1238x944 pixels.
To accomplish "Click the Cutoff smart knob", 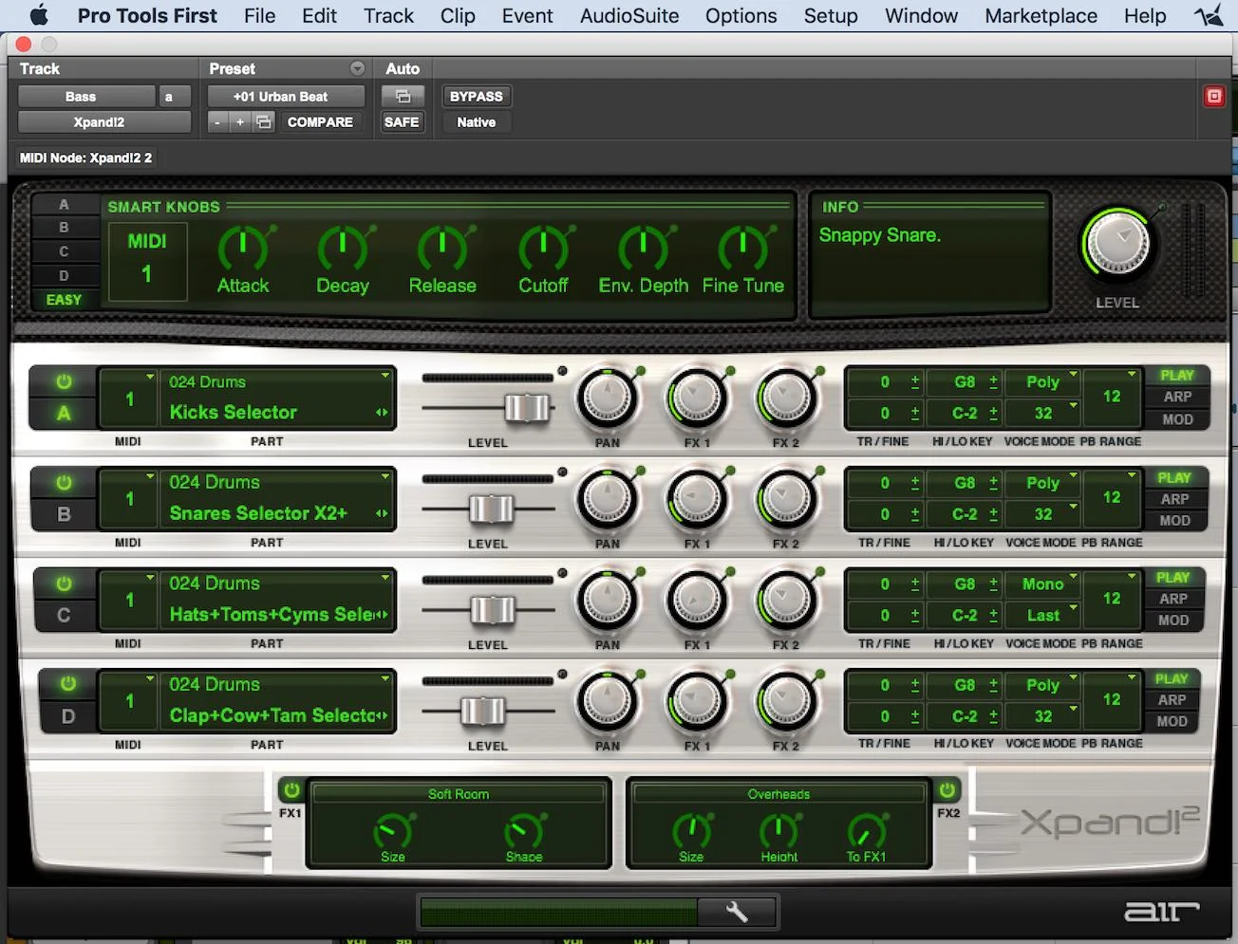I will click(543, 249).
